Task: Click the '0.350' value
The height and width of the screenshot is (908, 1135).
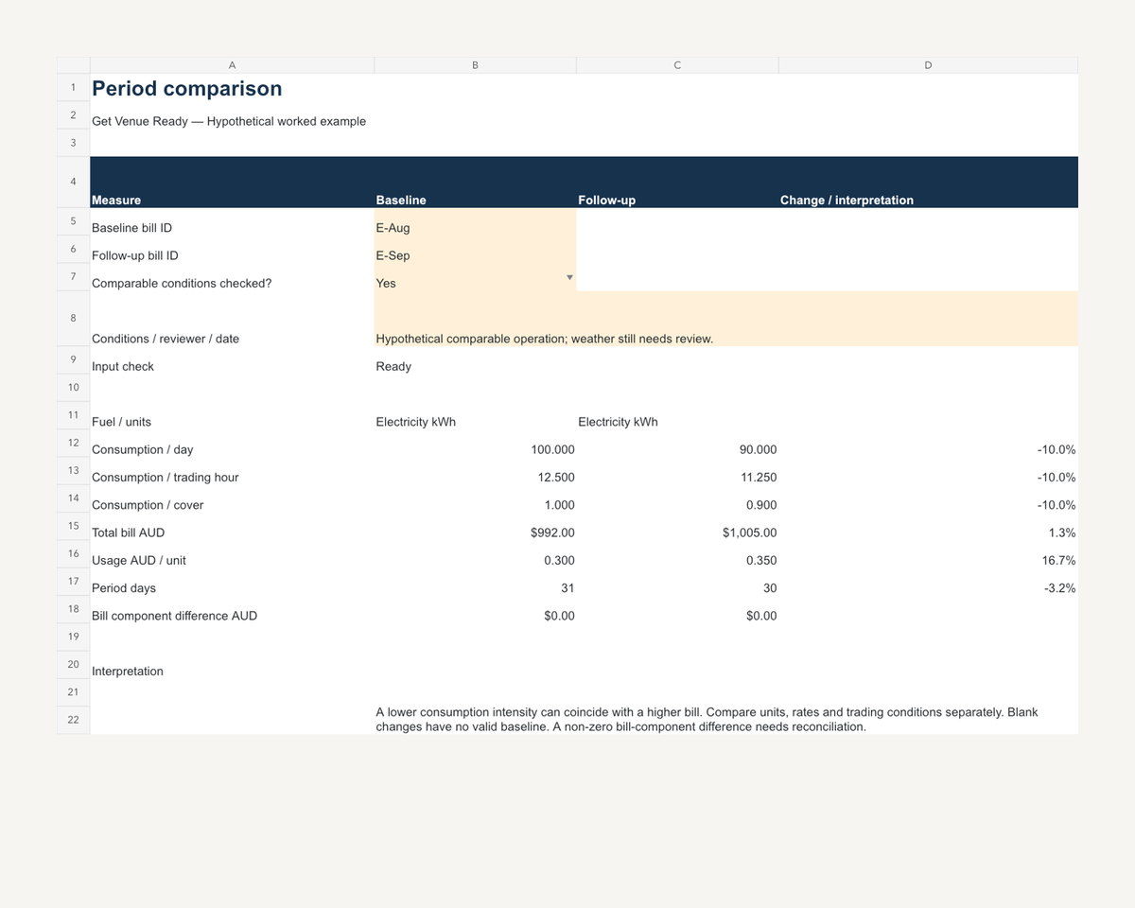Action: pyautogui.click(x=761, y=560)
